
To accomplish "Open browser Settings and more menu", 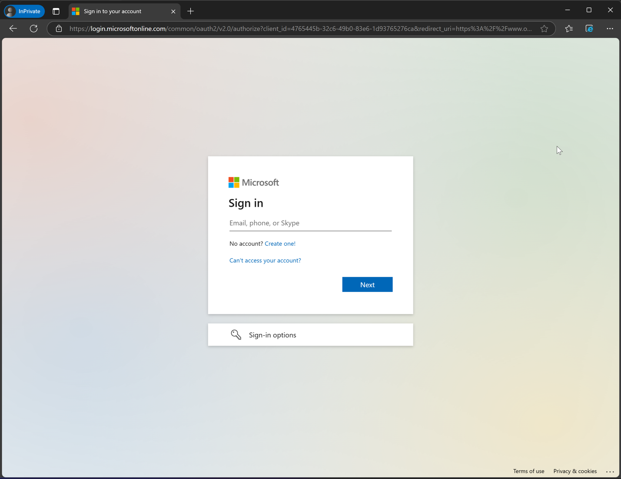I will click(x=610, y=29).
